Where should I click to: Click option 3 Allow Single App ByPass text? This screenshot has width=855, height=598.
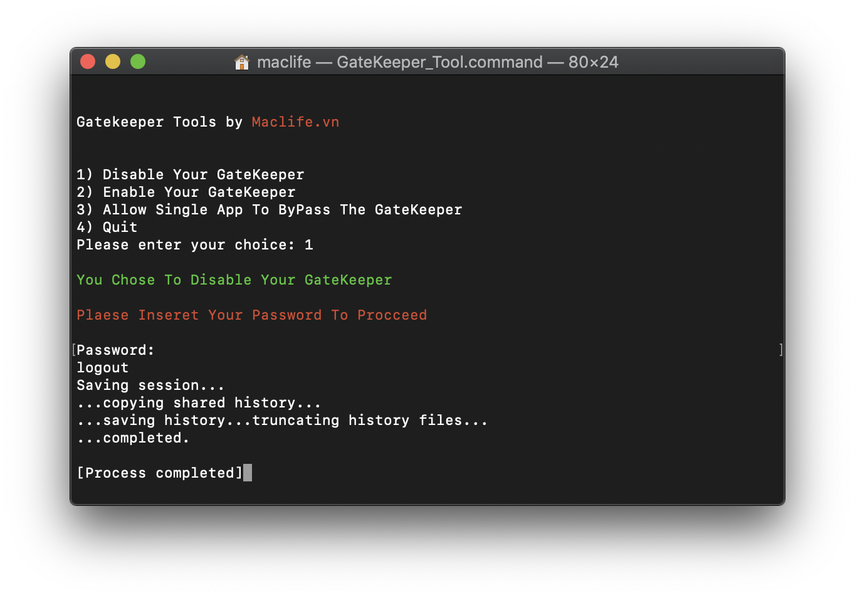click(x=269, y=209)
